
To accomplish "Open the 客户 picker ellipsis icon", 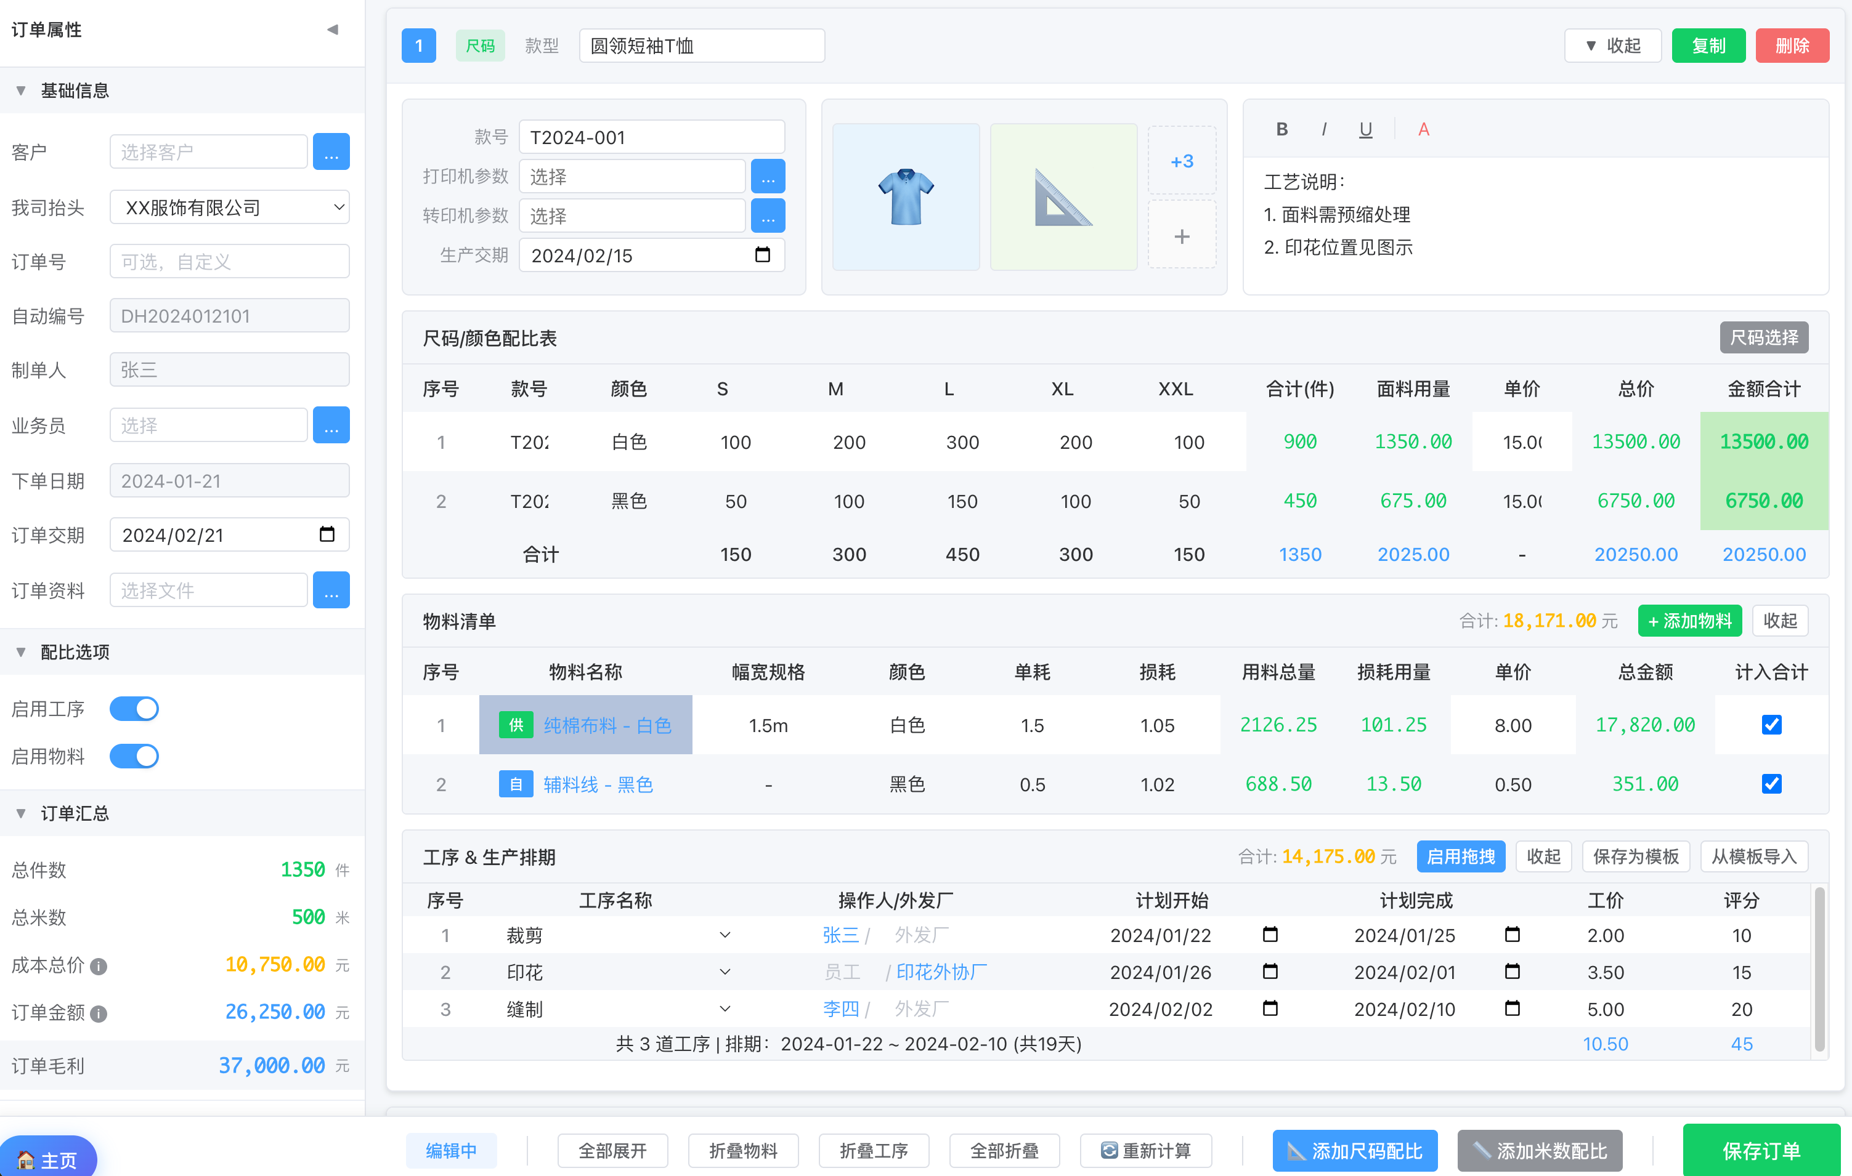I will (331, 151).
